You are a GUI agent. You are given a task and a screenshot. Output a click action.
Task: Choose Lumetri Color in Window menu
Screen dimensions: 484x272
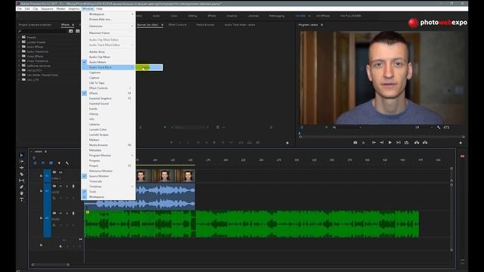coord(108,129)
